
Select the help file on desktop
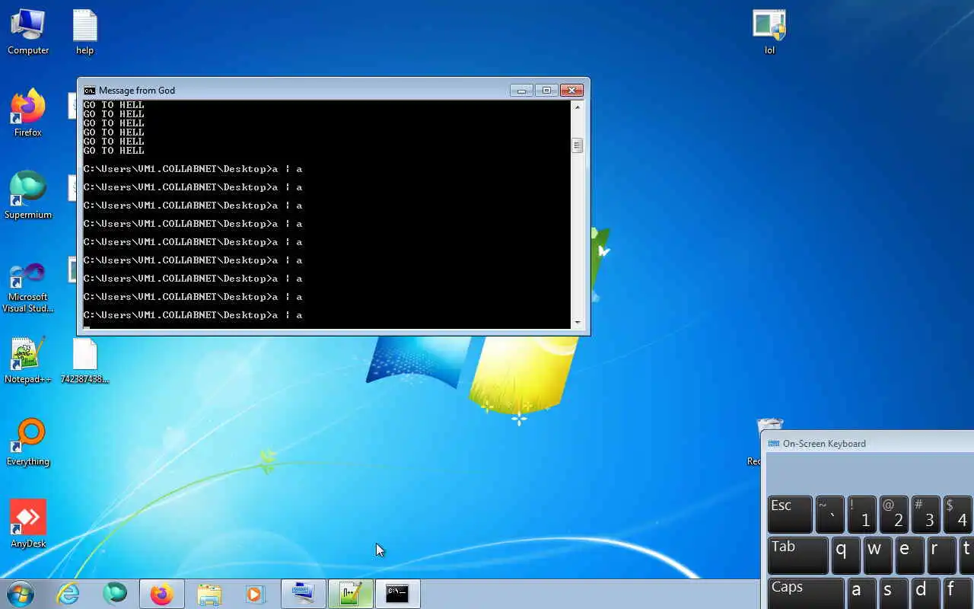point(84,33)
